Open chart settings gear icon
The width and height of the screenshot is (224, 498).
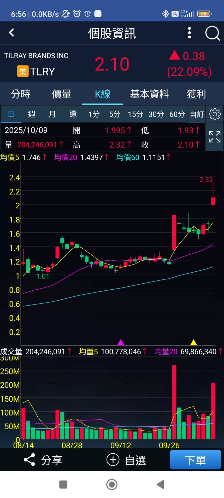point(215,114)
